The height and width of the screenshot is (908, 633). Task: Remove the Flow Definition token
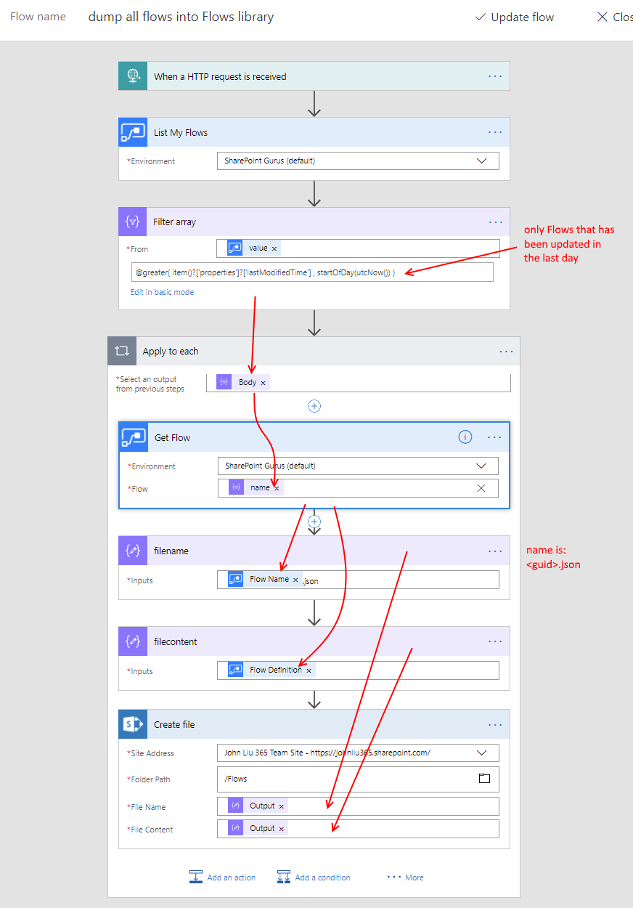pyautogui.click(x=309, y=670)
